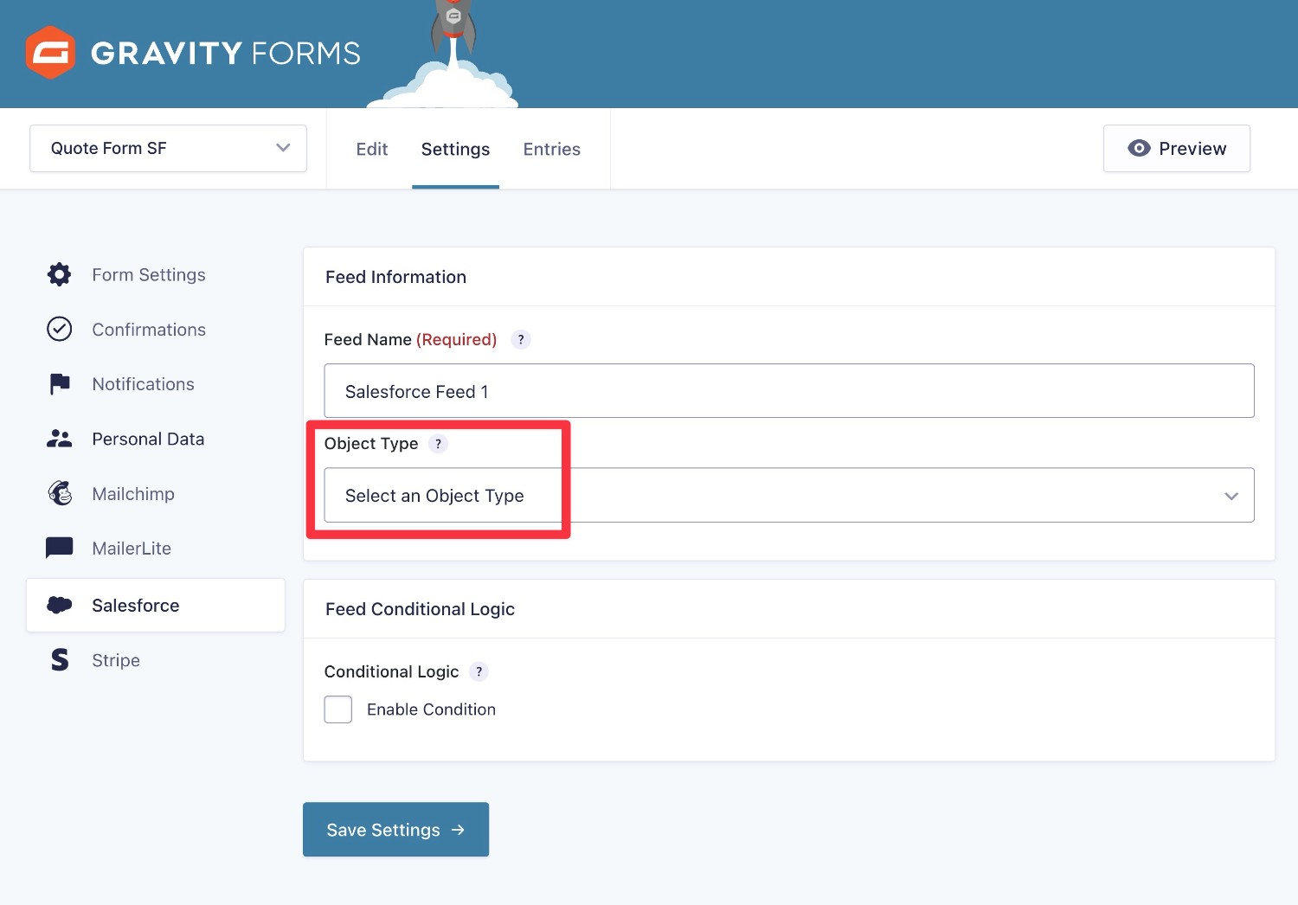Click the Object Type dropdown chevron arrow
Viewport: 1298px width, 905px height.
[x=1231, y=496]
